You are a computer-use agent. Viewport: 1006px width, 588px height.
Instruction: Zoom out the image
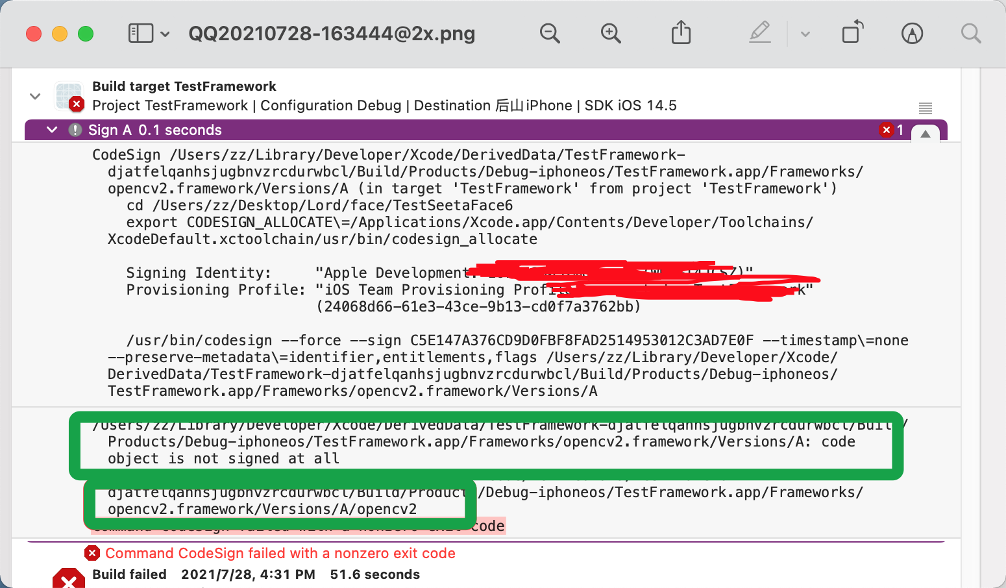(x=550, y=33)
